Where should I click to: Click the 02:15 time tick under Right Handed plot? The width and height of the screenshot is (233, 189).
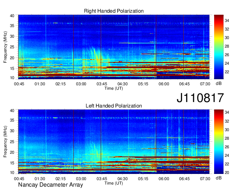pos(61,84)
